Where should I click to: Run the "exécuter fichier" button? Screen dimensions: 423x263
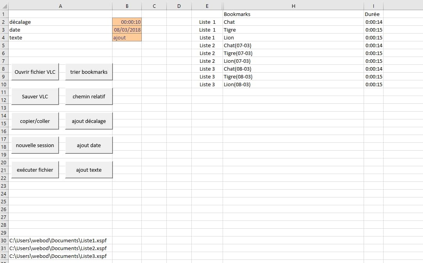pos(35,170)
